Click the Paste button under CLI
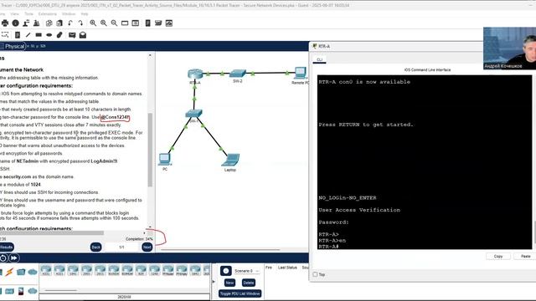 [x=526, y=257]
